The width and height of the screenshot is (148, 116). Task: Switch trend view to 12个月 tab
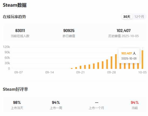click(x=139, y=17)
